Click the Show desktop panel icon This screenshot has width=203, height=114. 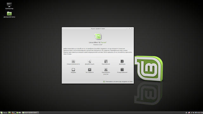click(x=9, y=113)
